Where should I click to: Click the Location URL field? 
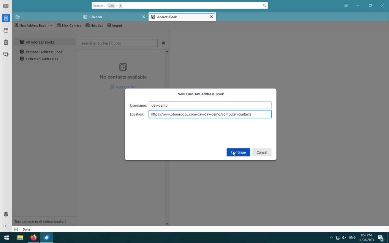tap(210, 114)
